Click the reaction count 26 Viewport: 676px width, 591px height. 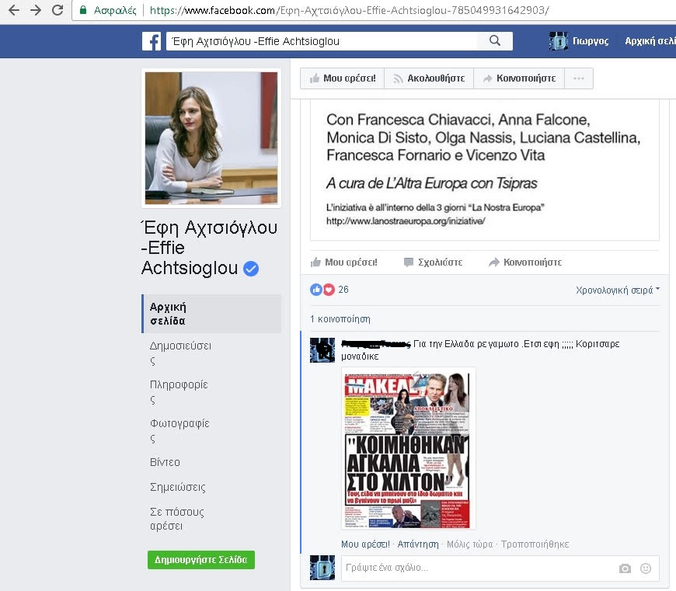click(x=343, y=290)
